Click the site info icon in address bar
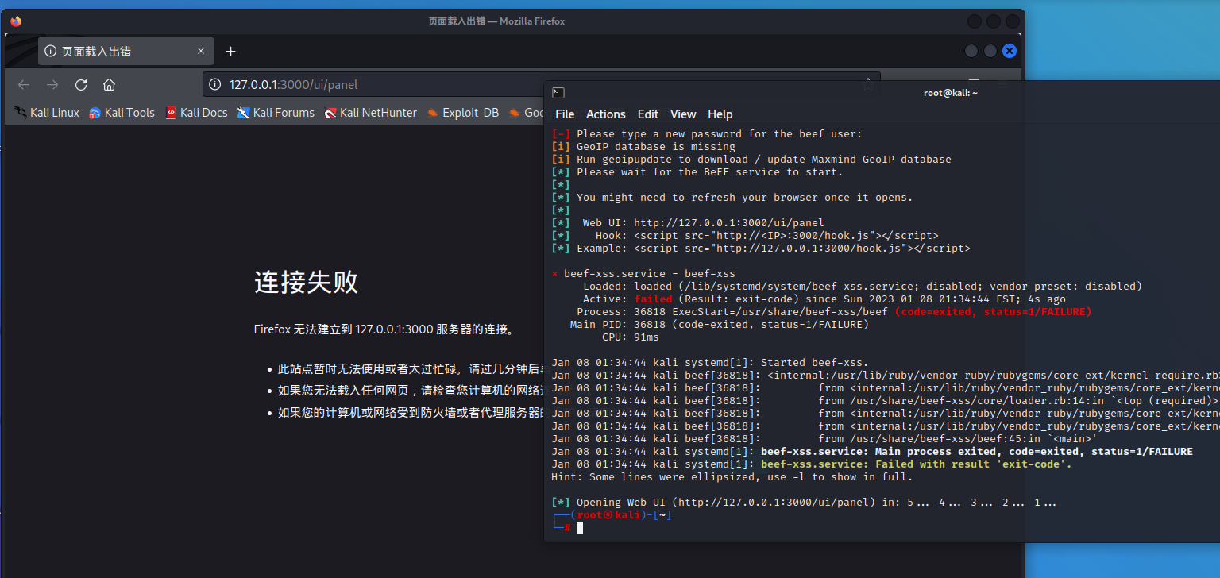The width and height of the screenshot is (1220, 578). pyautogui.click(x=214, y=85)
